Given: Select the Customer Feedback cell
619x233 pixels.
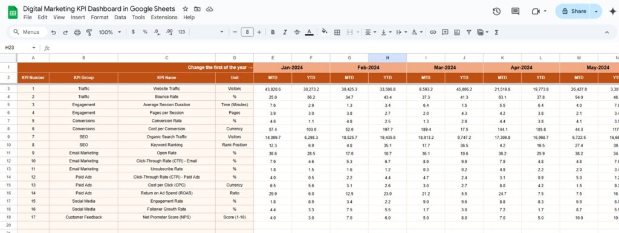Looking at the screenshot, I should (83, 217).
